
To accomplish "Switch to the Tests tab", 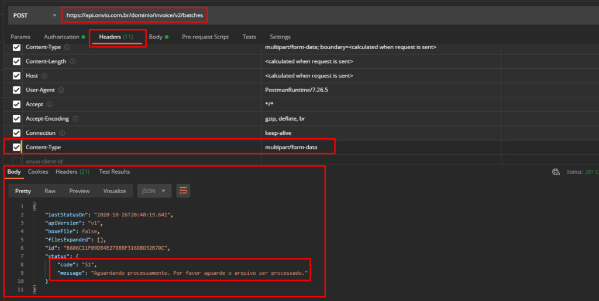I will (x=249, y=37).
